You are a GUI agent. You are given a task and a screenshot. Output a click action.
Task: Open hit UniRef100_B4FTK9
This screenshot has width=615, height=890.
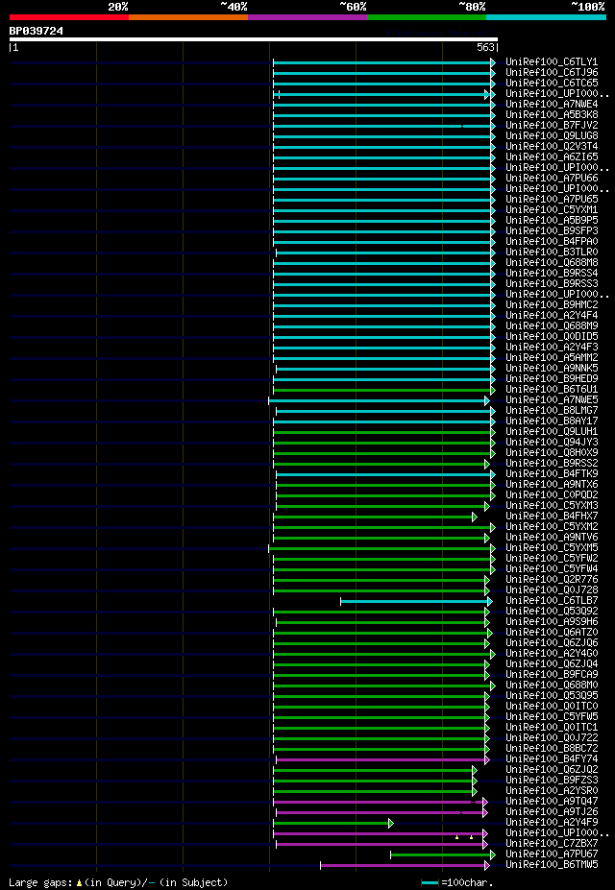coord(552,474)
